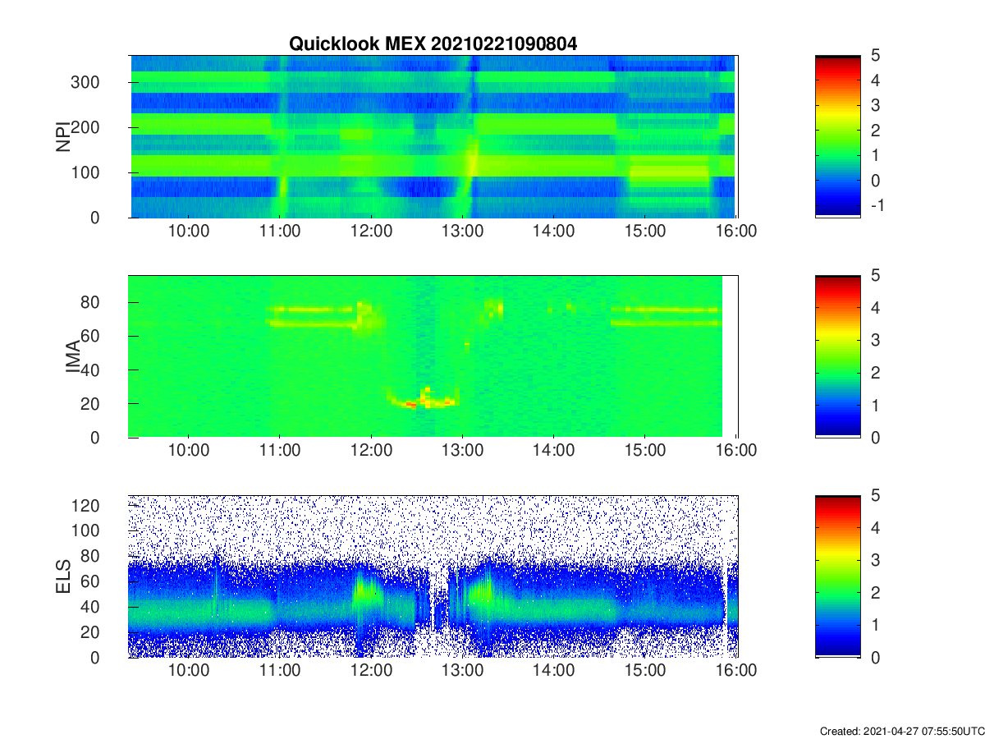Viewport: 985px width, 739px height.
Task: Click the "5" tick on NPI colorbar
Action: click(x=875, y=56)
